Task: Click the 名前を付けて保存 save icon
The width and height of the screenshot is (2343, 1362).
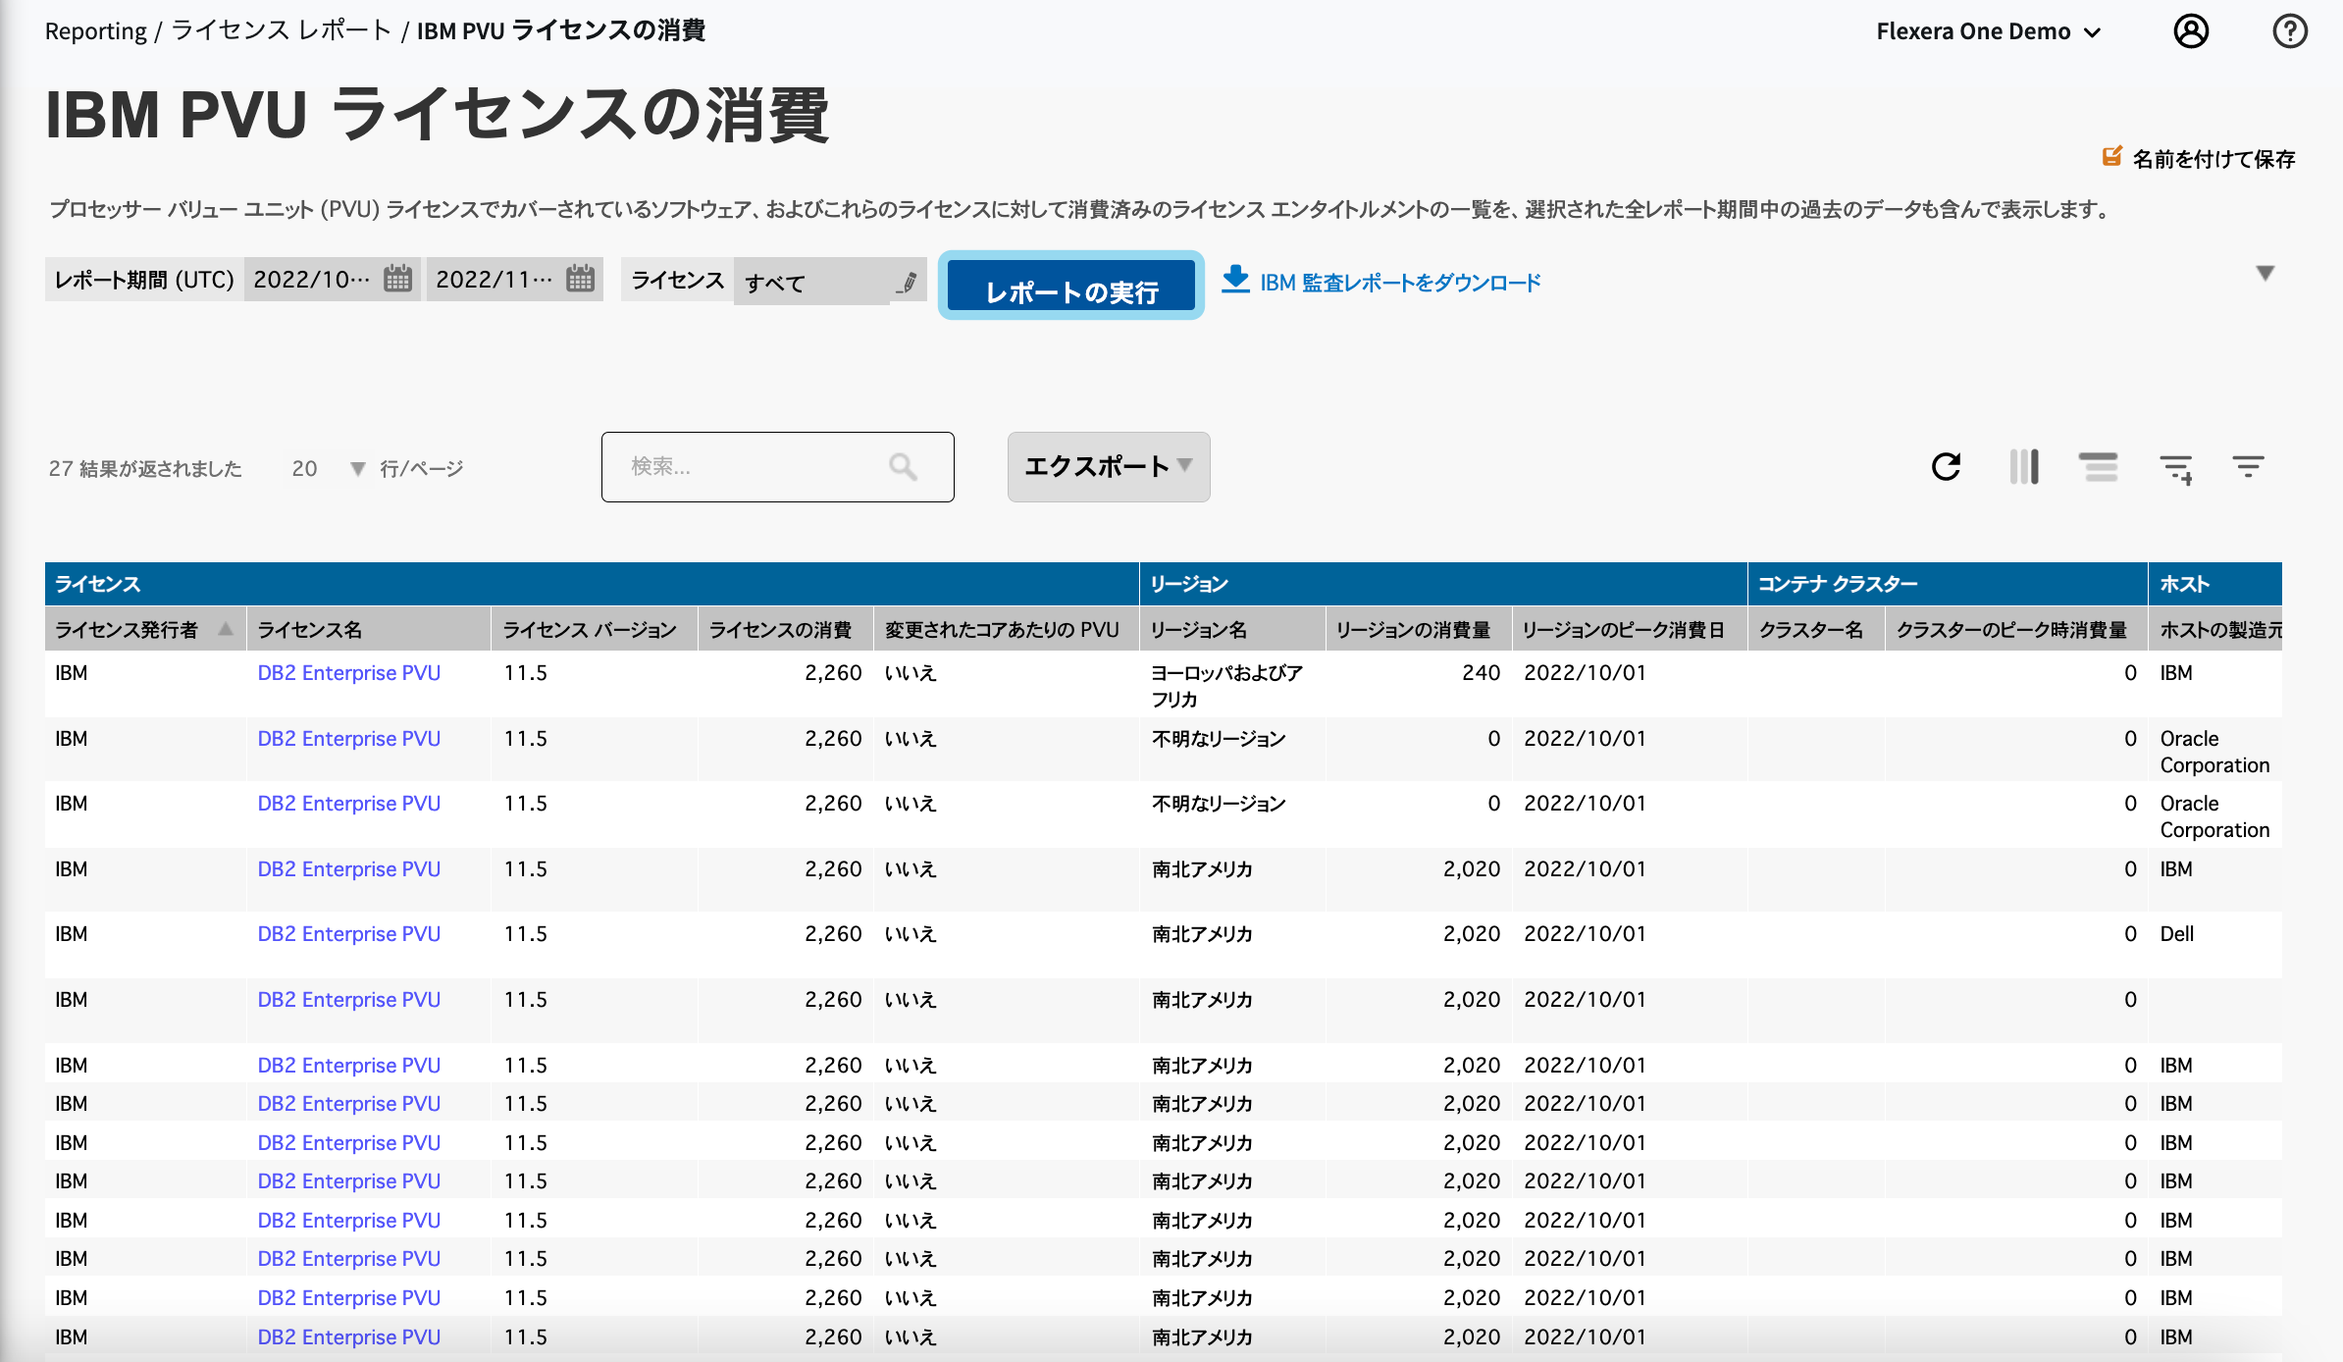Action: coord(2111,155)
